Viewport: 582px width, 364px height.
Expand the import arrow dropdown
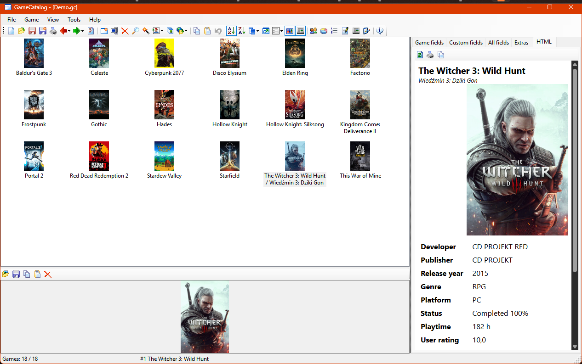[x=69, y=31]
